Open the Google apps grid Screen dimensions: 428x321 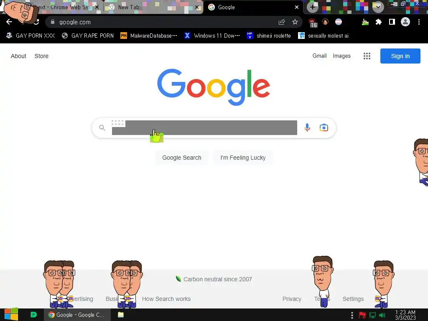(367, 56)
